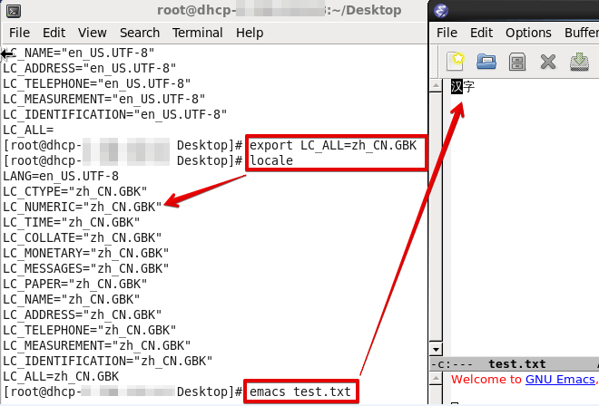Screen dimensions: 599x406
Task: Open the Terminal menu in menubar
Action: (x=197, y=33)
